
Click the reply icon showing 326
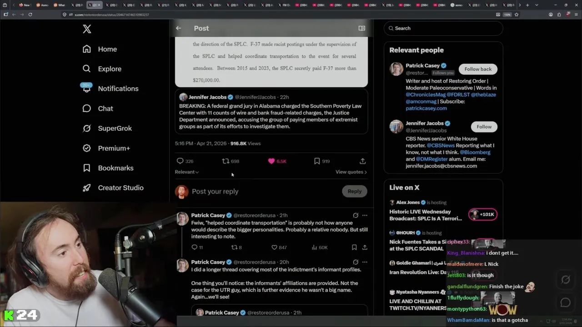(x=185, y=161)
